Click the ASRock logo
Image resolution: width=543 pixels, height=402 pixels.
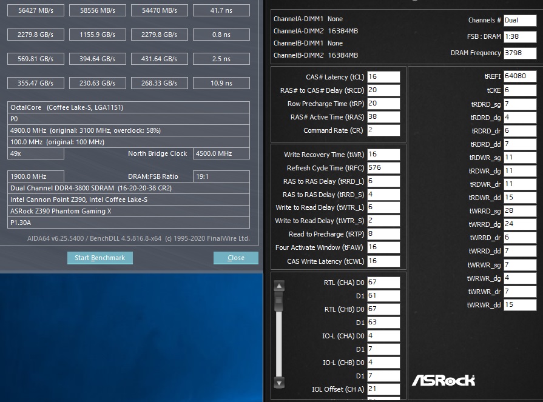[444, 380]
